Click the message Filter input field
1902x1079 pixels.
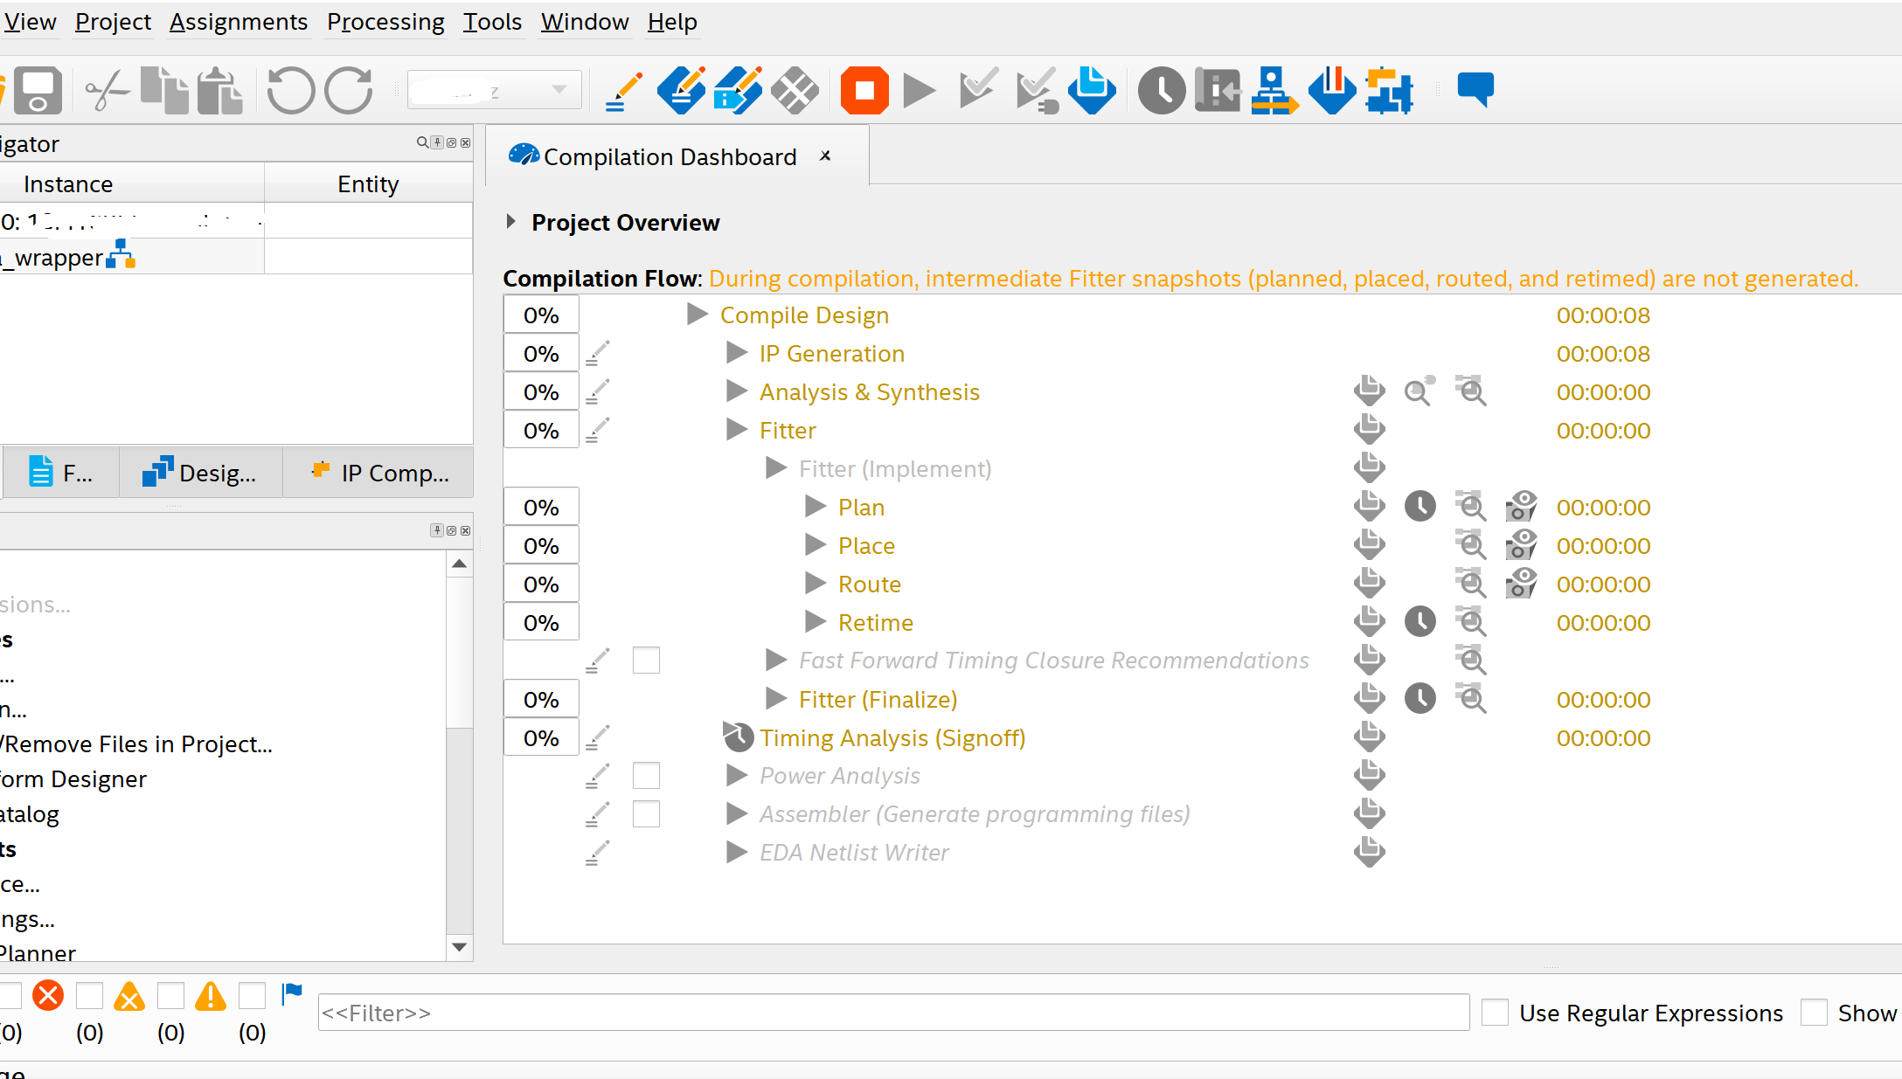click(892, 1013)
